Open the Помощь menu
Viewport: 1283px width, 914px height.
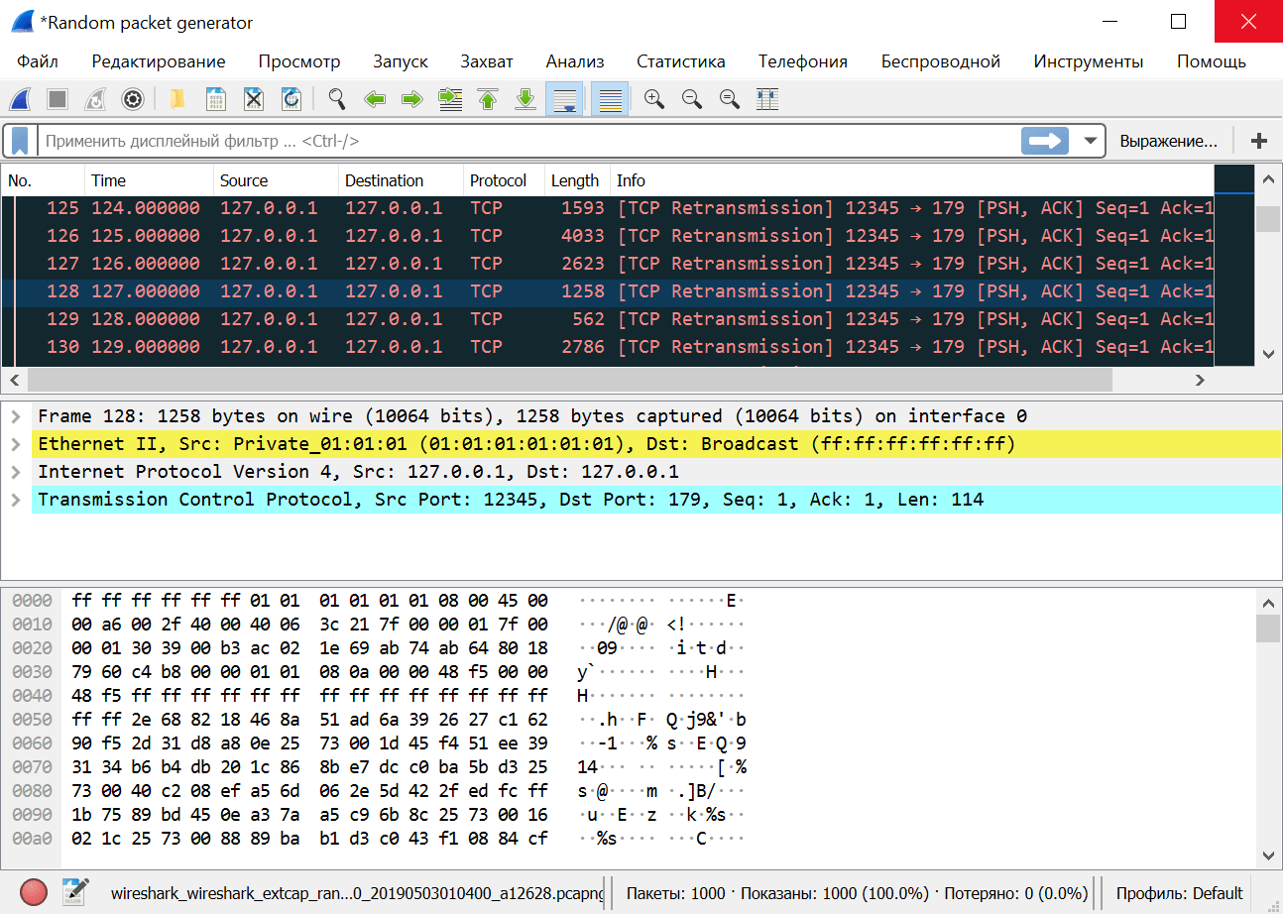tap(1212, 61)
